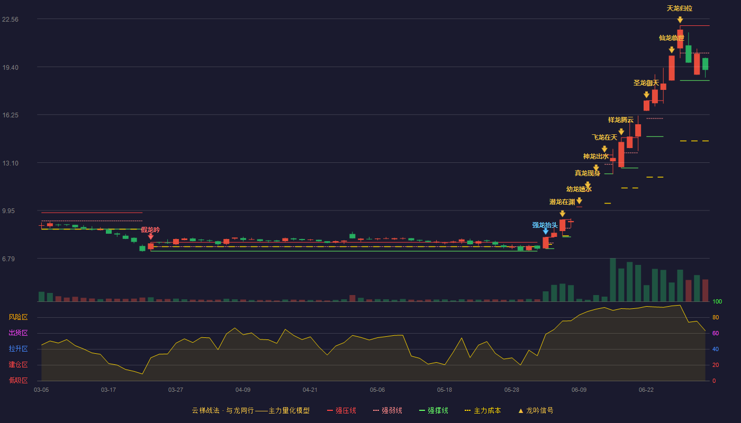Click the 神龙出水 signal arrow
The width and height of the screenshot is (741, 423).
click(x=596, y=168)
